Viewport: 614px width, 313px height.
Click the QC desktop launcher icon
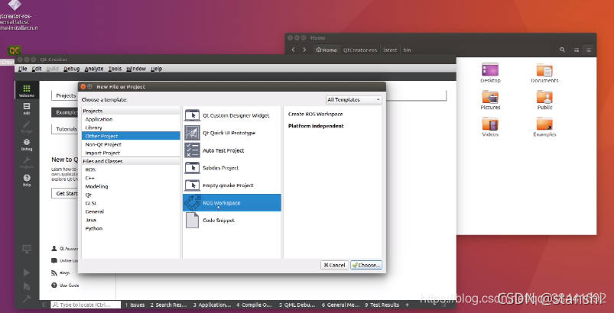pos(15,51)
